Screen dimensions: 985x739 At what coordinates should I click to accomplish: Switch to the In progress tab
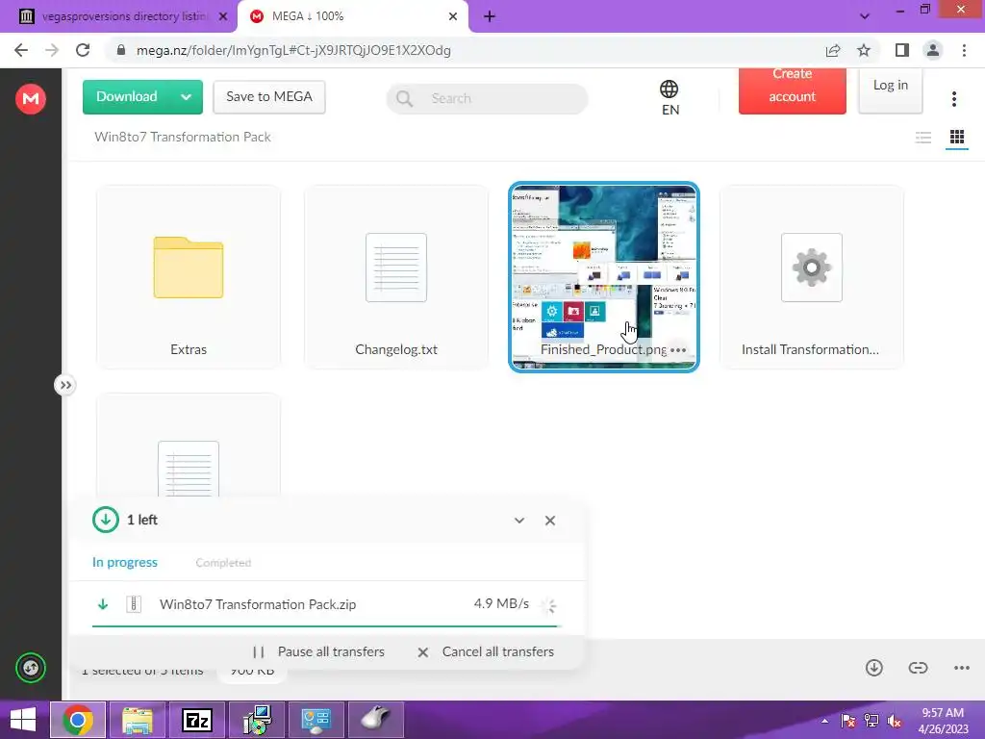point(125,562)
